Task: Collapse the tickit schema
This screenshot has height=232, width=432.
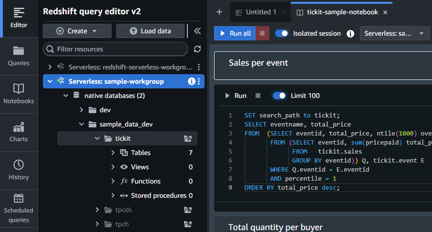Action: pos(97,138)
